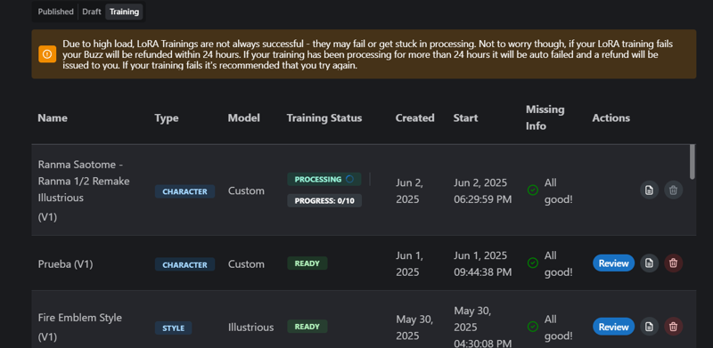Click the green checkmark in Ranma Saotome row

533,190
